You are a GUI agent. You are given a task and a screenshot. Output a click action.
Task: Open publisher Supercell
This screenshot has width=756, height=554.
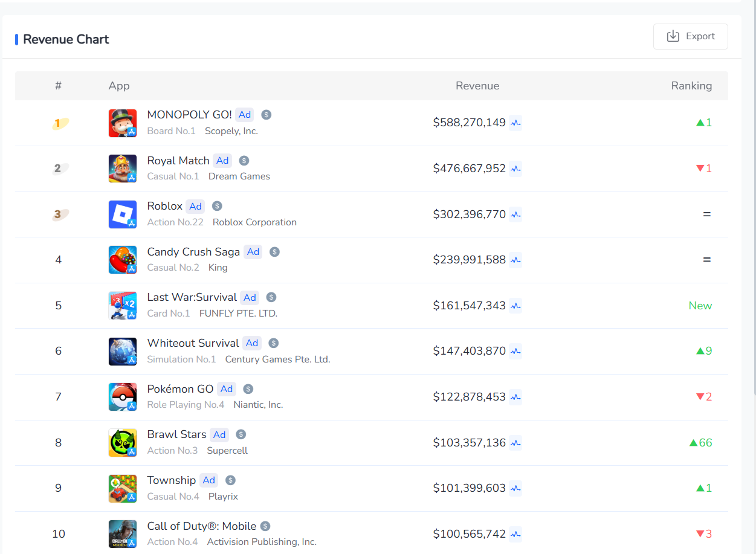coord(227,451)
